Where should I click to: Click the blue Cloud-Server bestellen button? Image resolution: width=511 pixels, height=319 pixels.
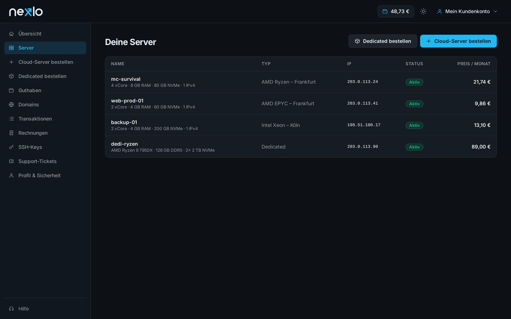[458, 41]
